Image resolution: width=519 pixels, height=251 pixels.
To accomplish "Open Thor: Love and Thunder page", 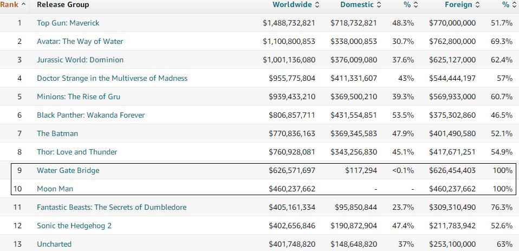I will pyautogui.click(x=77, y=152).
